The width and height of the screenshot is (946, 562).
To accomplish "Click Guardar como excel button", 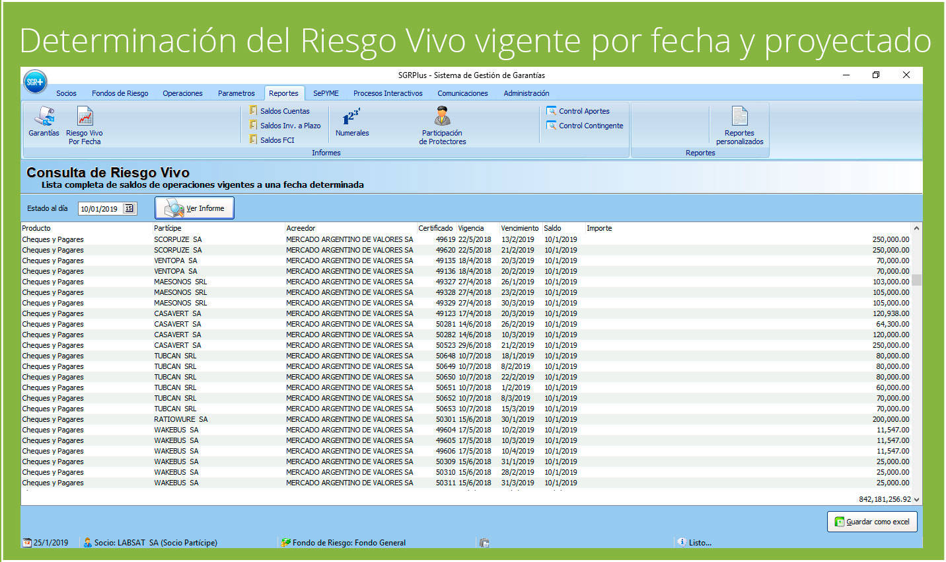I will click(871, 522).
